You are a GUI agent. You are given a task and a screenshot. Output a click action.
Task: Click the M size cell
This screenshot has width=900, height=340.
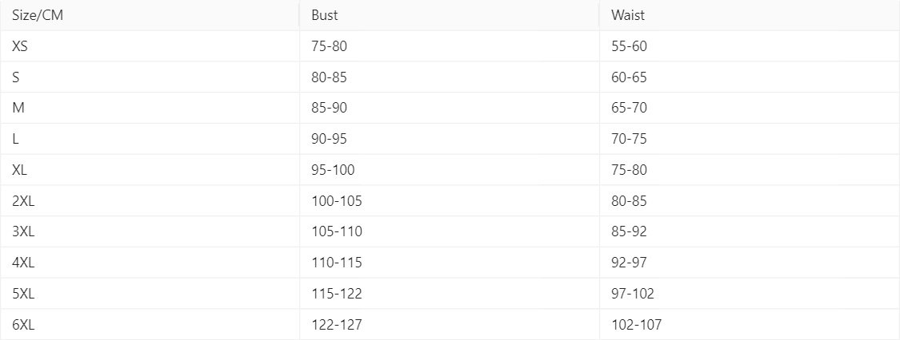point(19,108)
